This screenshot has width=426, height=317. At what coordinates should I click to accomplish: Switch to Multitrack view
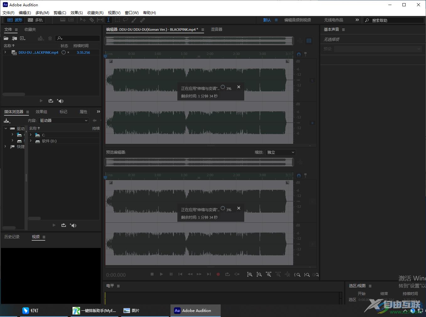[35, 20]
